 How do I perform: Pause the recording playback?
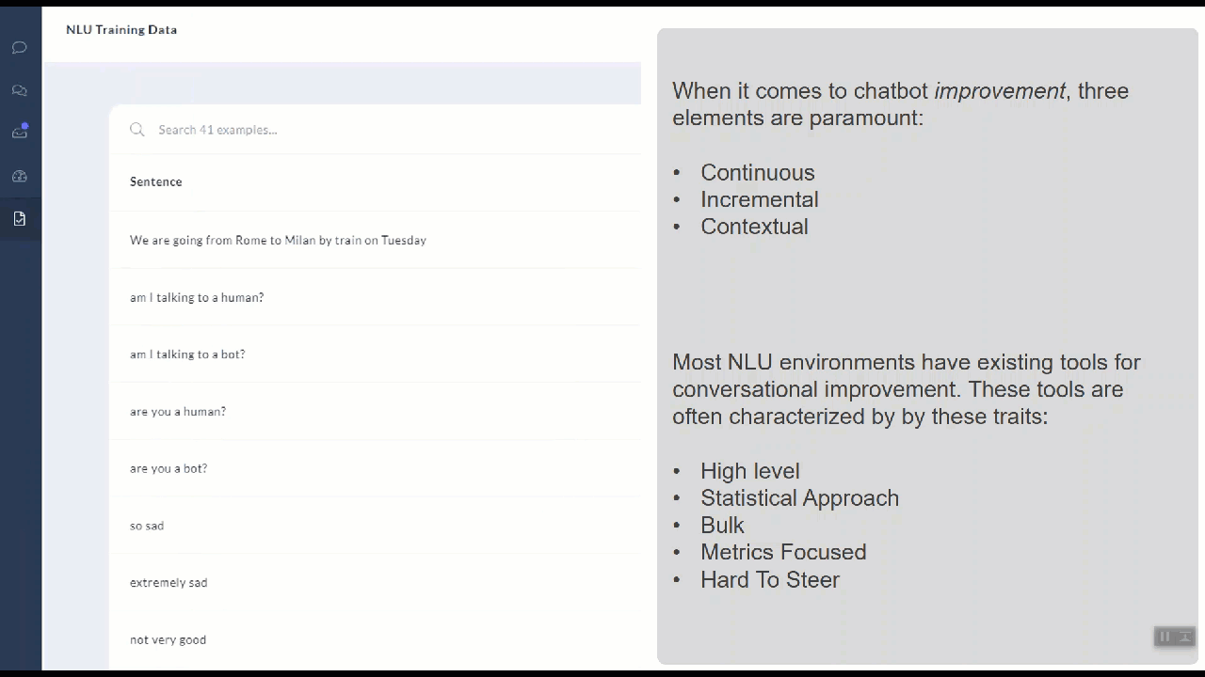coord(1165,637)
